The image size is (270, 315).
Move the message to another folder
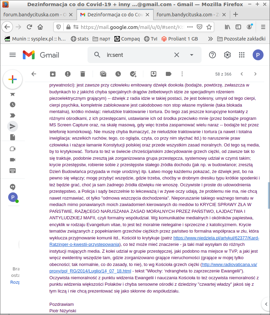154,74
